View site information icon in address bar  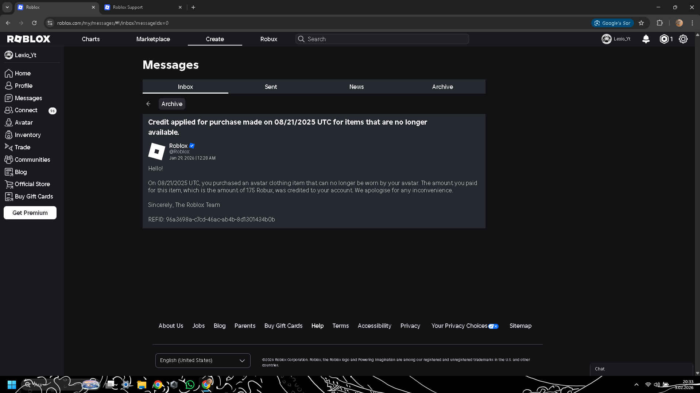[x=50, y=23]
